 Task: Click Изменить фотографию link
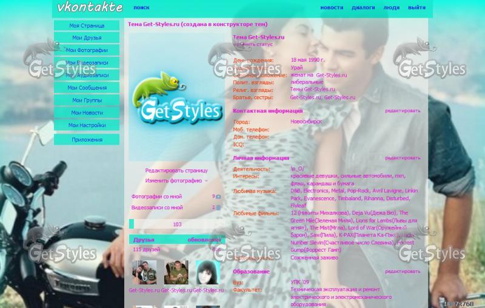point(173,180)
